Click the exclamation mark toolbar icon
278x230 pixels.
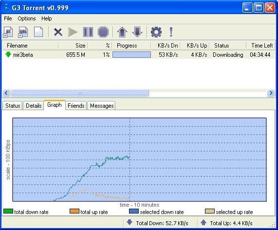(171, 32)
